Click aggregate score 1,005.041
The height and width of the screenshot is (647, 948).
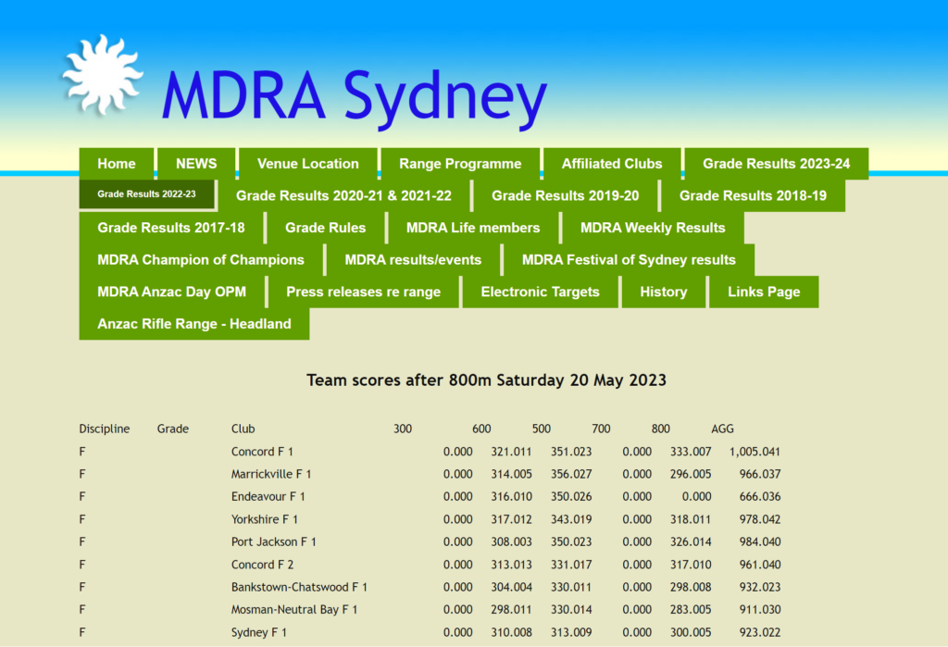tap(755, 452)
